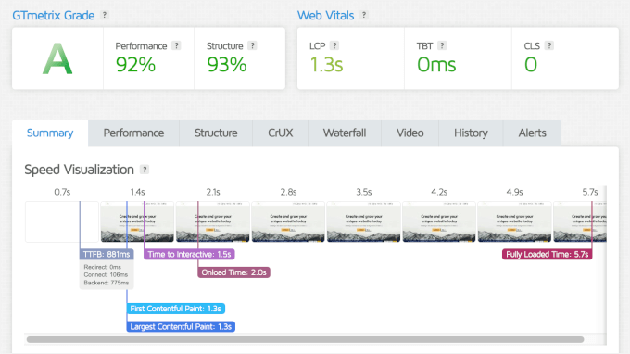Click the Largest Contentful Paint 1.3s label
This screenshot has width=630, height=354.
point(181,327)
